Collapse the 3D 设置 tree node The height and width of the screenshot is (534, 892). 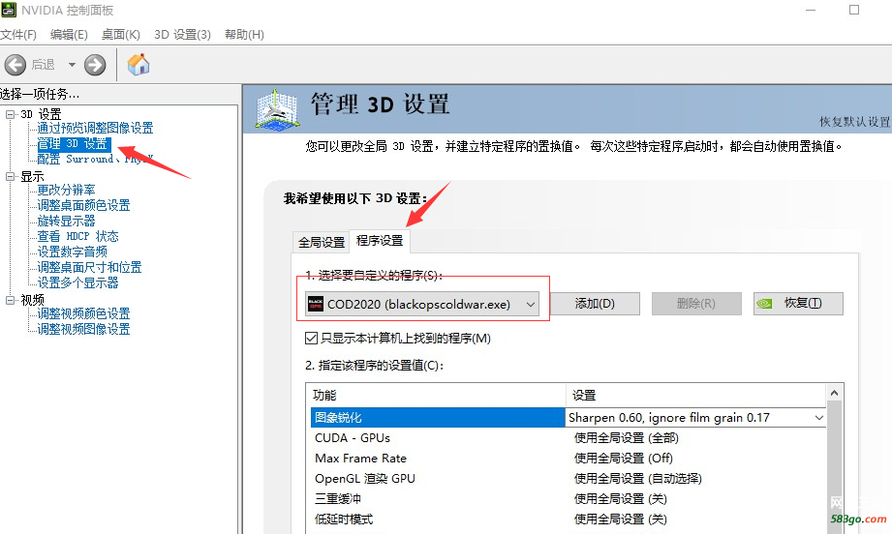click(11, 114)
